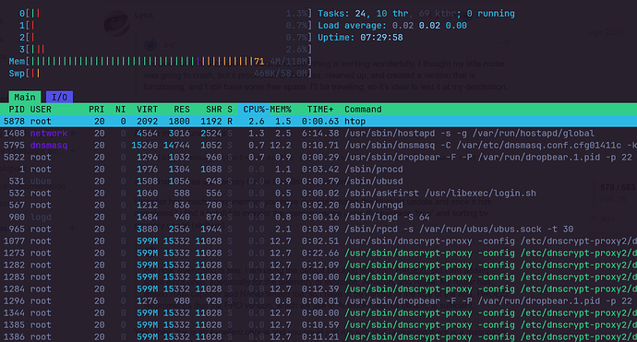Click the CPU 3 usage meter
Viewport: 637px width, 342px height.
[x=166, y=50]
